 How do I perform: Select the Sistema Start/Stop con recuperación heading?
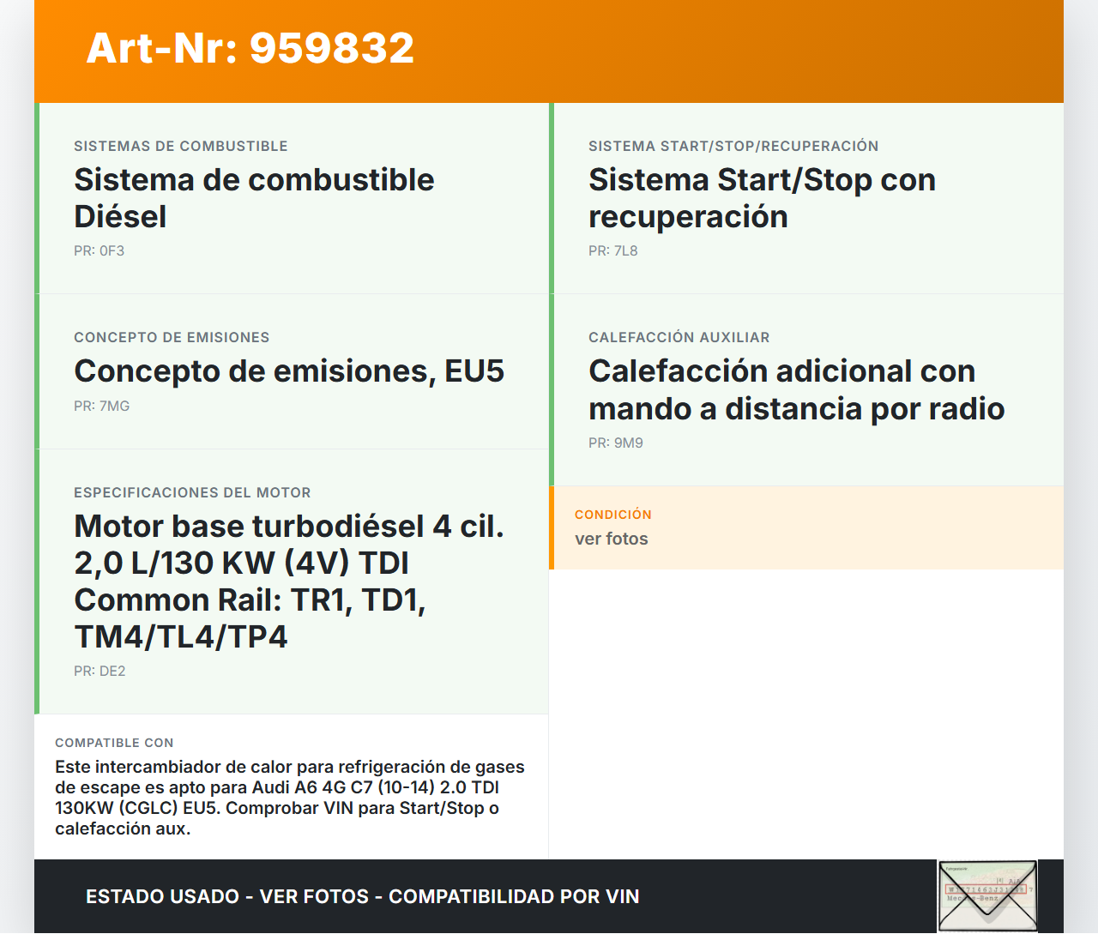[x=761, y=198]
